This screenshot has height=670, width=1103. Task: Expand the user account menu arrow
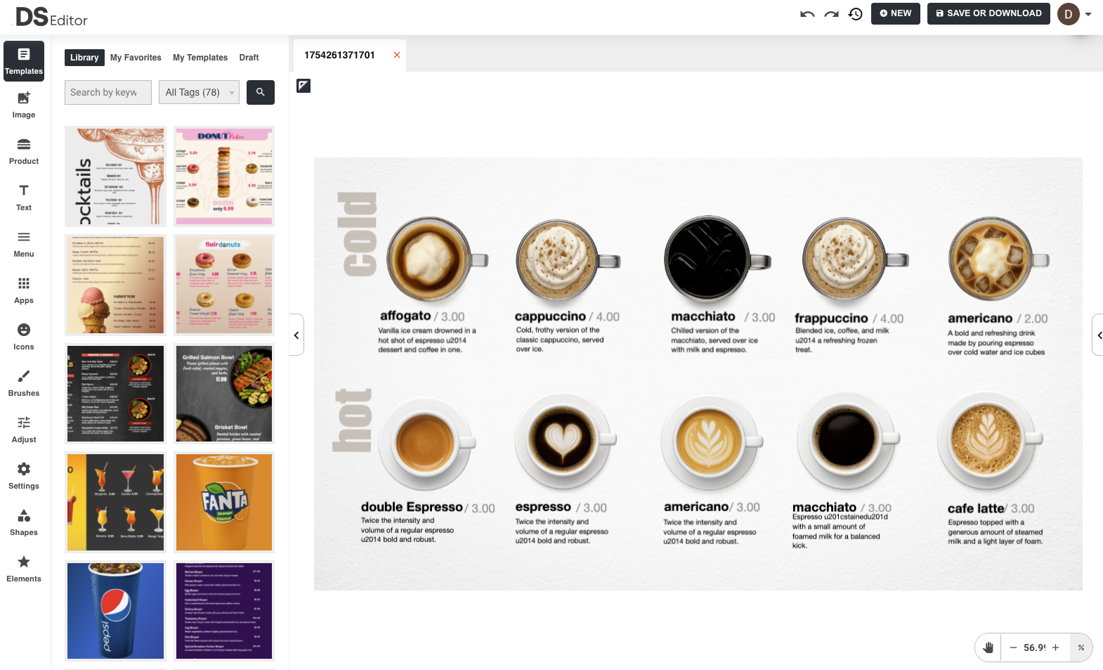(x=1088, y=14)
